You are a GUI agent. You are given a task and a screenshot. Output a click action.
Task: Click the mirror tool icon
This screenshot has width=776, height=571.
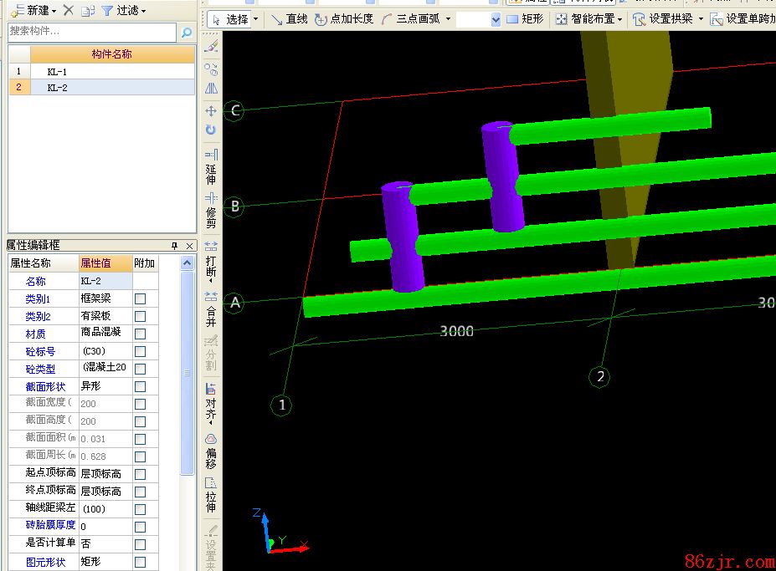click(211, 89)
